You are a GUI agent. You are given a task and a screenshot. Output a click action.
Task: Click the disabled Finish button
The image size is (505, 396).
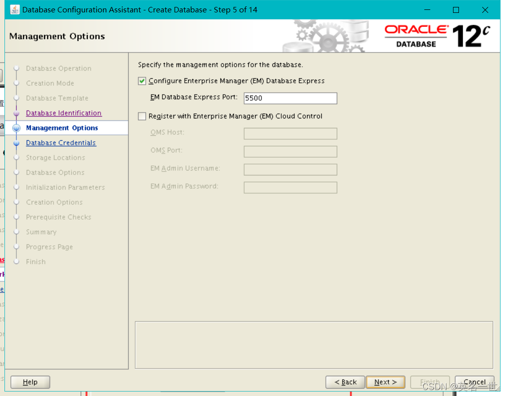coord(430,382)
